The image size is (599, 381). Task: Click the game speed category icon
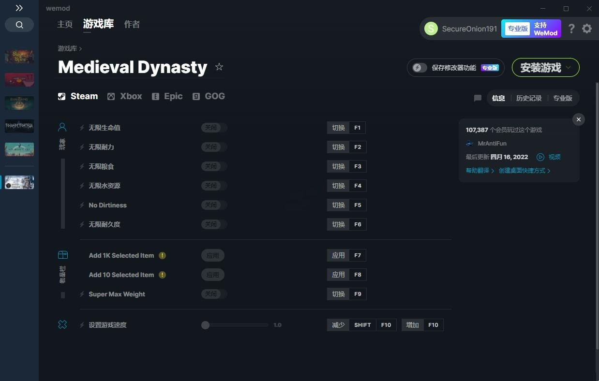(62, 325)
